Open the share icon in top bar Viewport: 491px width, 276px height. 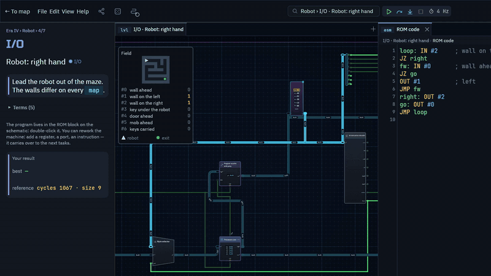101,12
